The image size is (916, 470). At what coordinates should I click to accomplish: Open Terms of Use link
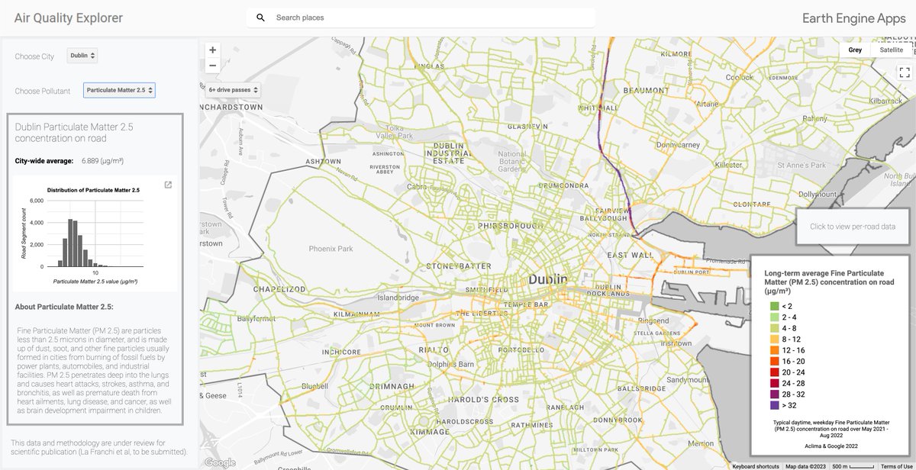pyautogui.click(x=897, y=466)
